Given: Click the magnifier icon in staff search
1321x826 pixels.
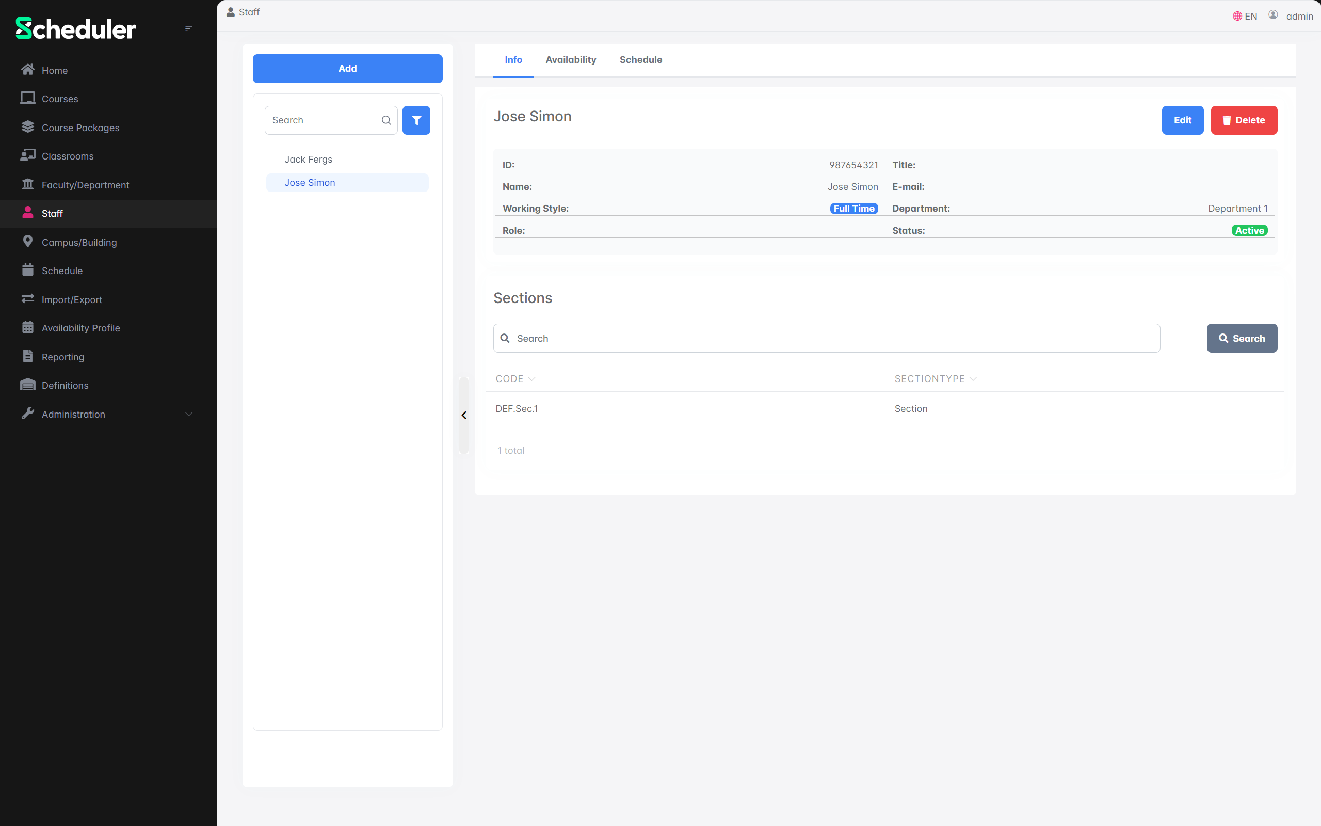Looking at the screenshot, I should [386, 120].
